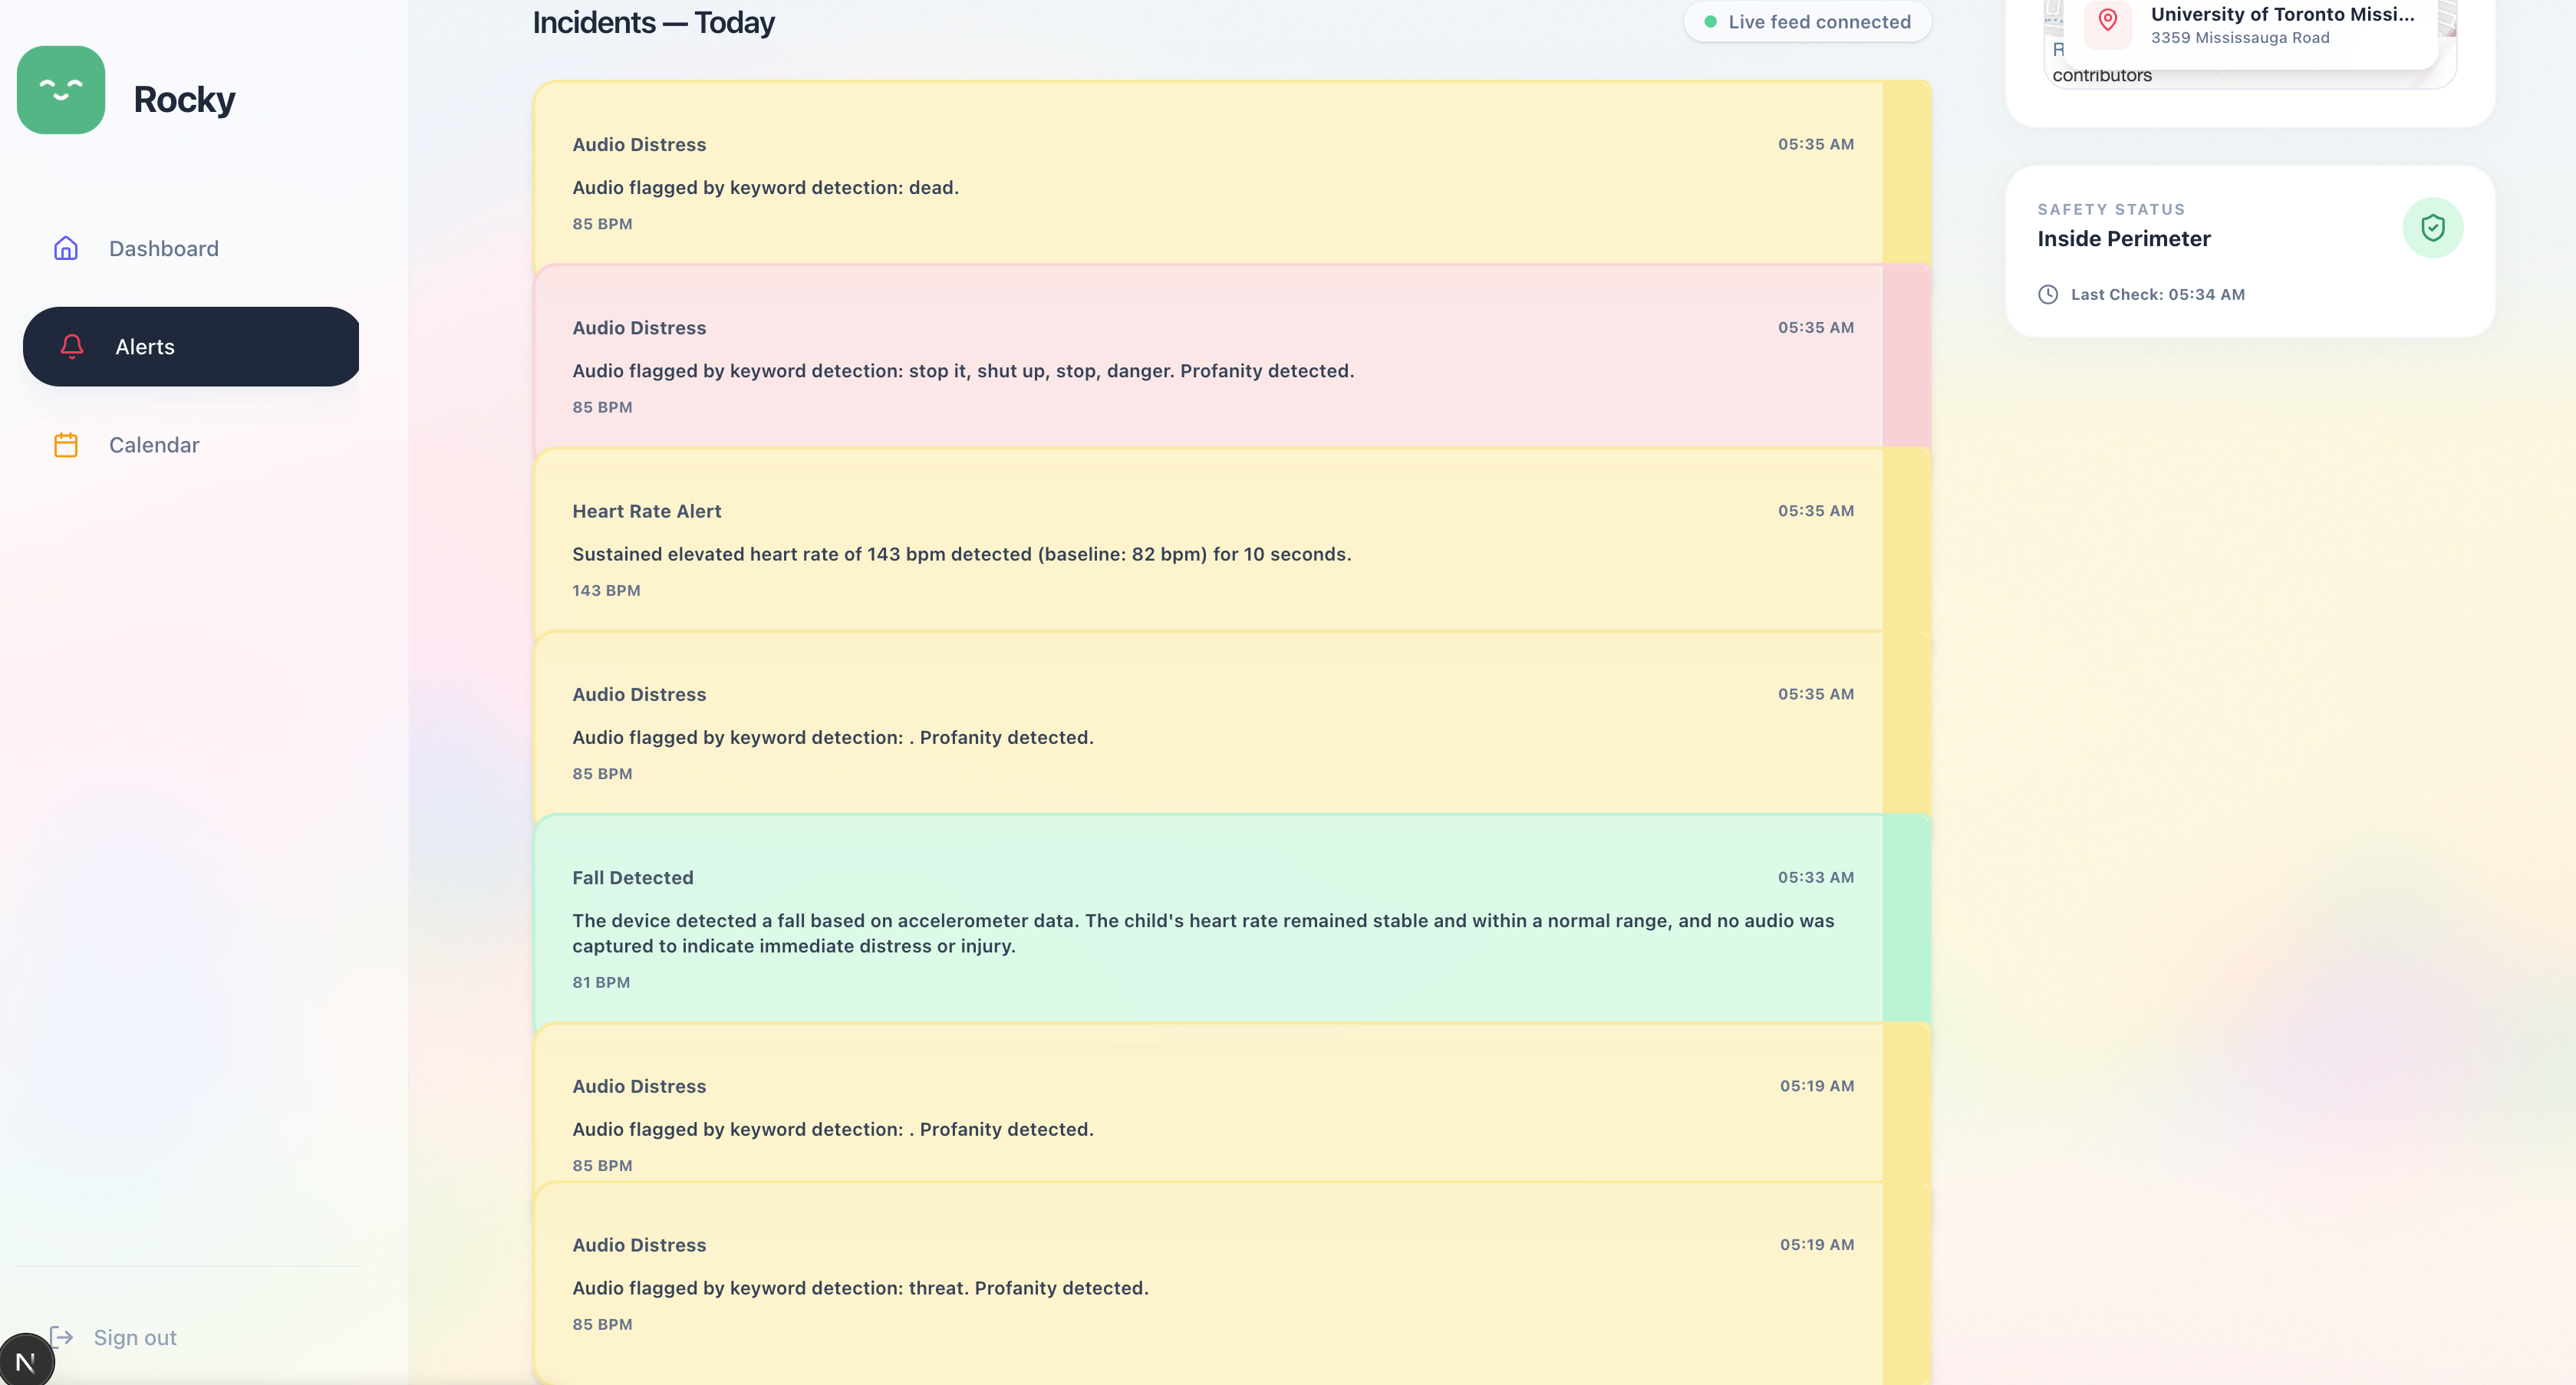Click the Calendar icon in sidebar
The height and width of the screenshot is (1385, 2576).
66,445
